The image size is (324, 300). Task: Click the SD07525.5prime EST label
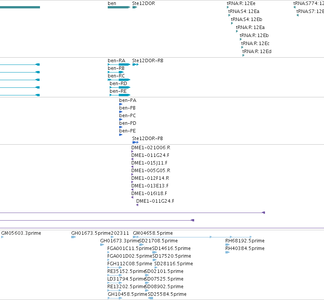(x=164, y=279)
